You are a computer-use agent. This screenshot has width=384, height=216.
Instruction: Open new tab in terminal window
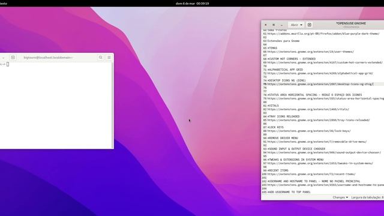[13, 58]
